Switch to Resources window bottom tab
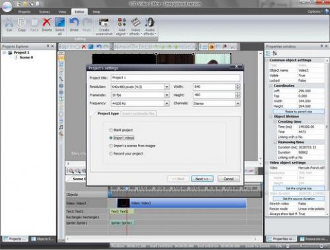Viewport: 330px width, 250px height. pyautogui.click(x=313, y=239)
